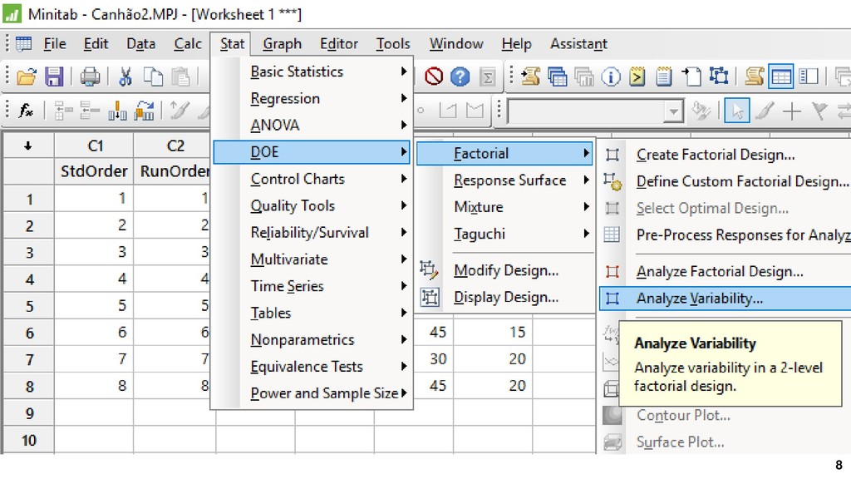
Task: Save the project with the floppy disk icon
Action: pos(54,77)
